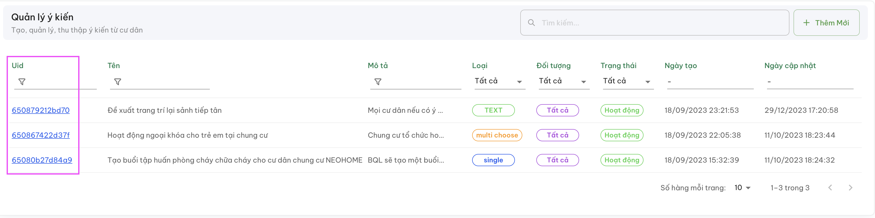Click the Đối tượng column header
The image size is (875, 218).
click(553, 66)
